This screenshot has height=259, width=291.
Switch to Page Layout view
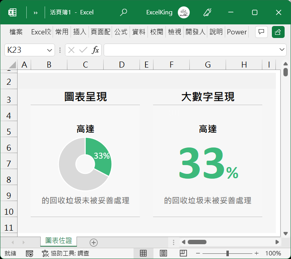coord(163,253)
